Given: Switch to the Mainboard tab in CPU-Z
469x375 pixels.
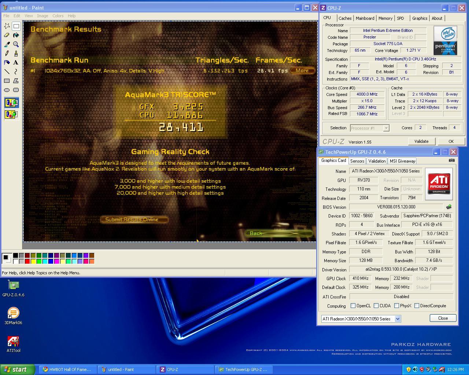Looking at the screenshot, I should pyautogui.click(x=365, y=18).
